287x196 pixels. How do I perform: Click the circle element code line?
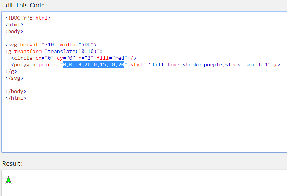[74, 58]
